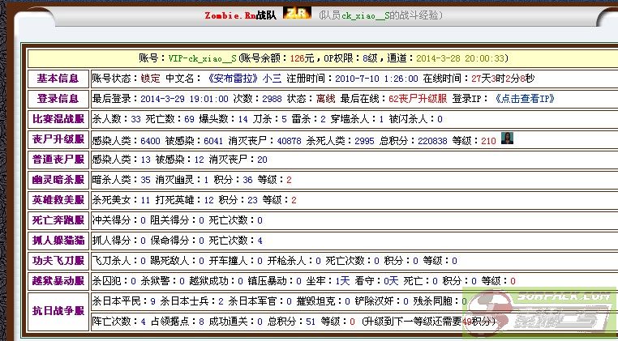Select the 功夫飞刀服 section header
Viewport: 618px width, 341px height.
(x=58, y=261)
